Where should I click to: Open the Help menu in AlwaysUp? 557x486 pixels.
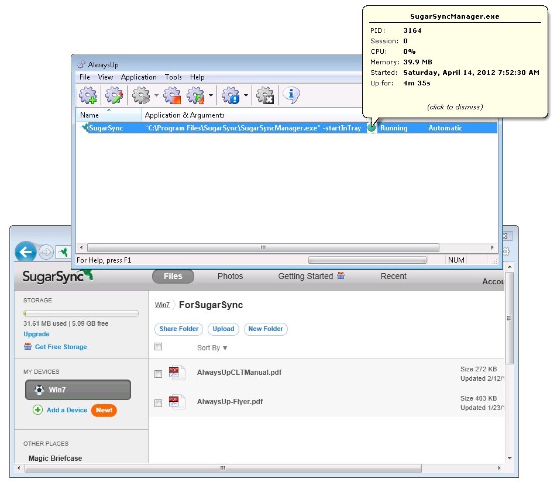tap(197, 77)
